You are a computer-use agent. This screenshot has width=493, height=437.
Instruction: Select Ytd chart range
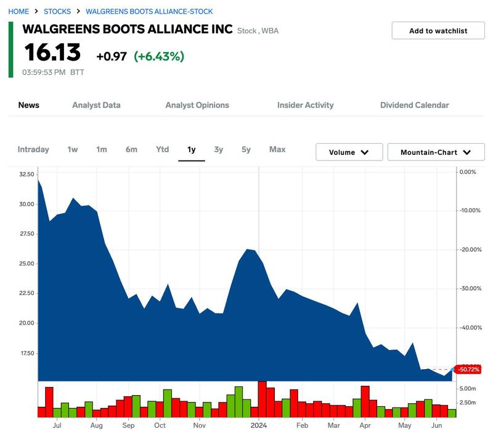click(163, 149)
